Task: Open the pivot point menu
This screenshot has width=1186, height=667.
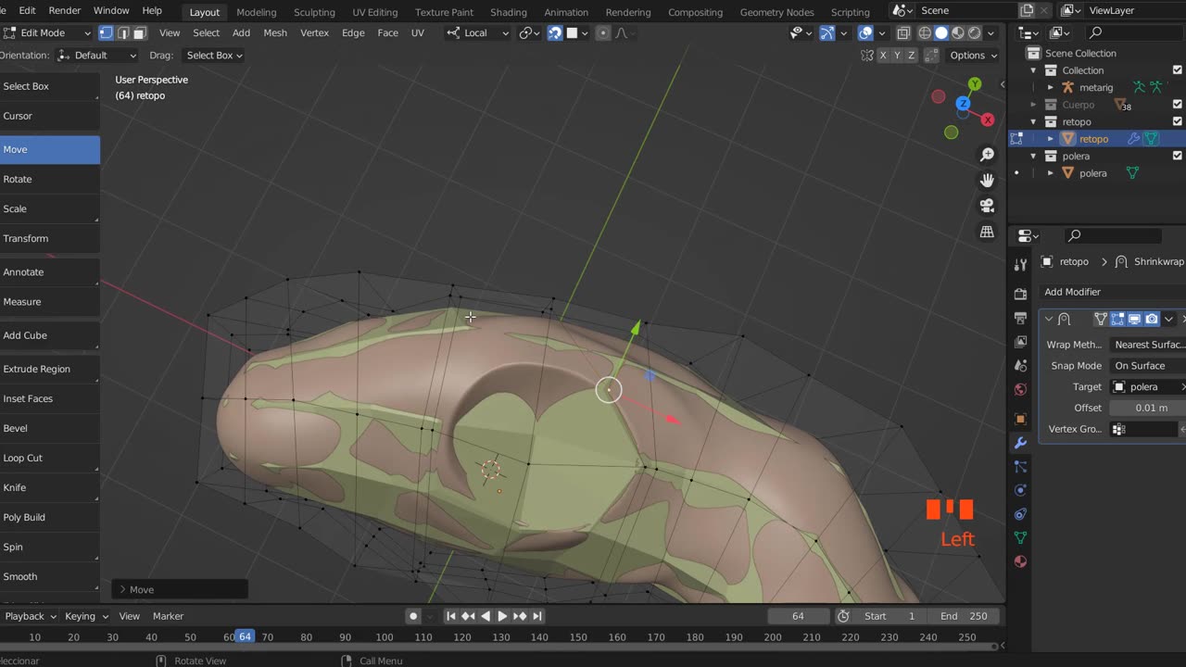Action: 529,32
